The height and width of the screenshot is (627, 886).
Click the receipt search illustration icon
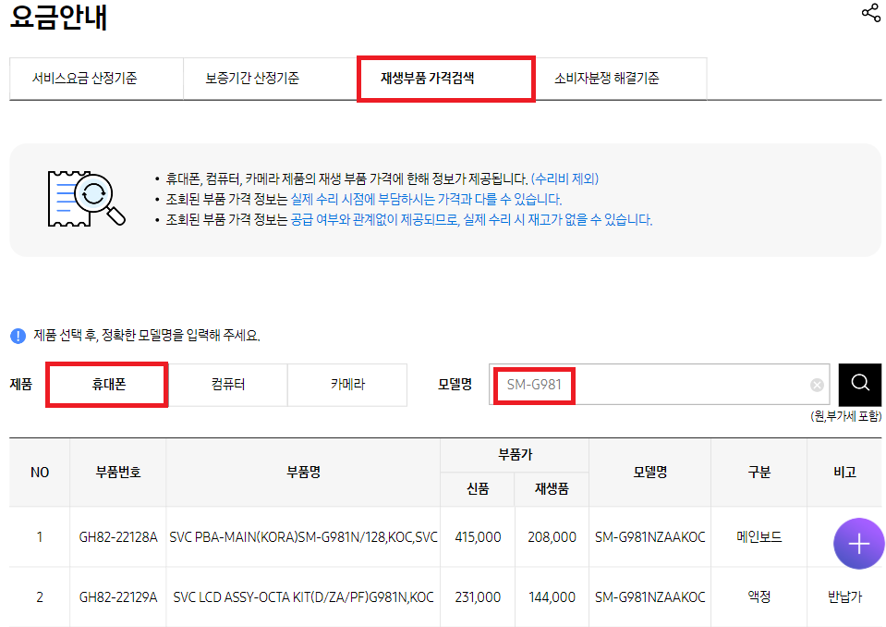[x=86, y=197]
